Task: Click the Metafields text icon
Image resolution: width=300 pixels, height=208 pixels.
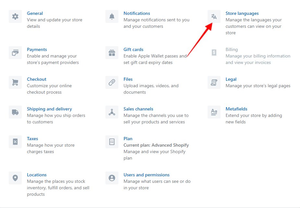Action: pyautogui.click(x=214, y=112)
